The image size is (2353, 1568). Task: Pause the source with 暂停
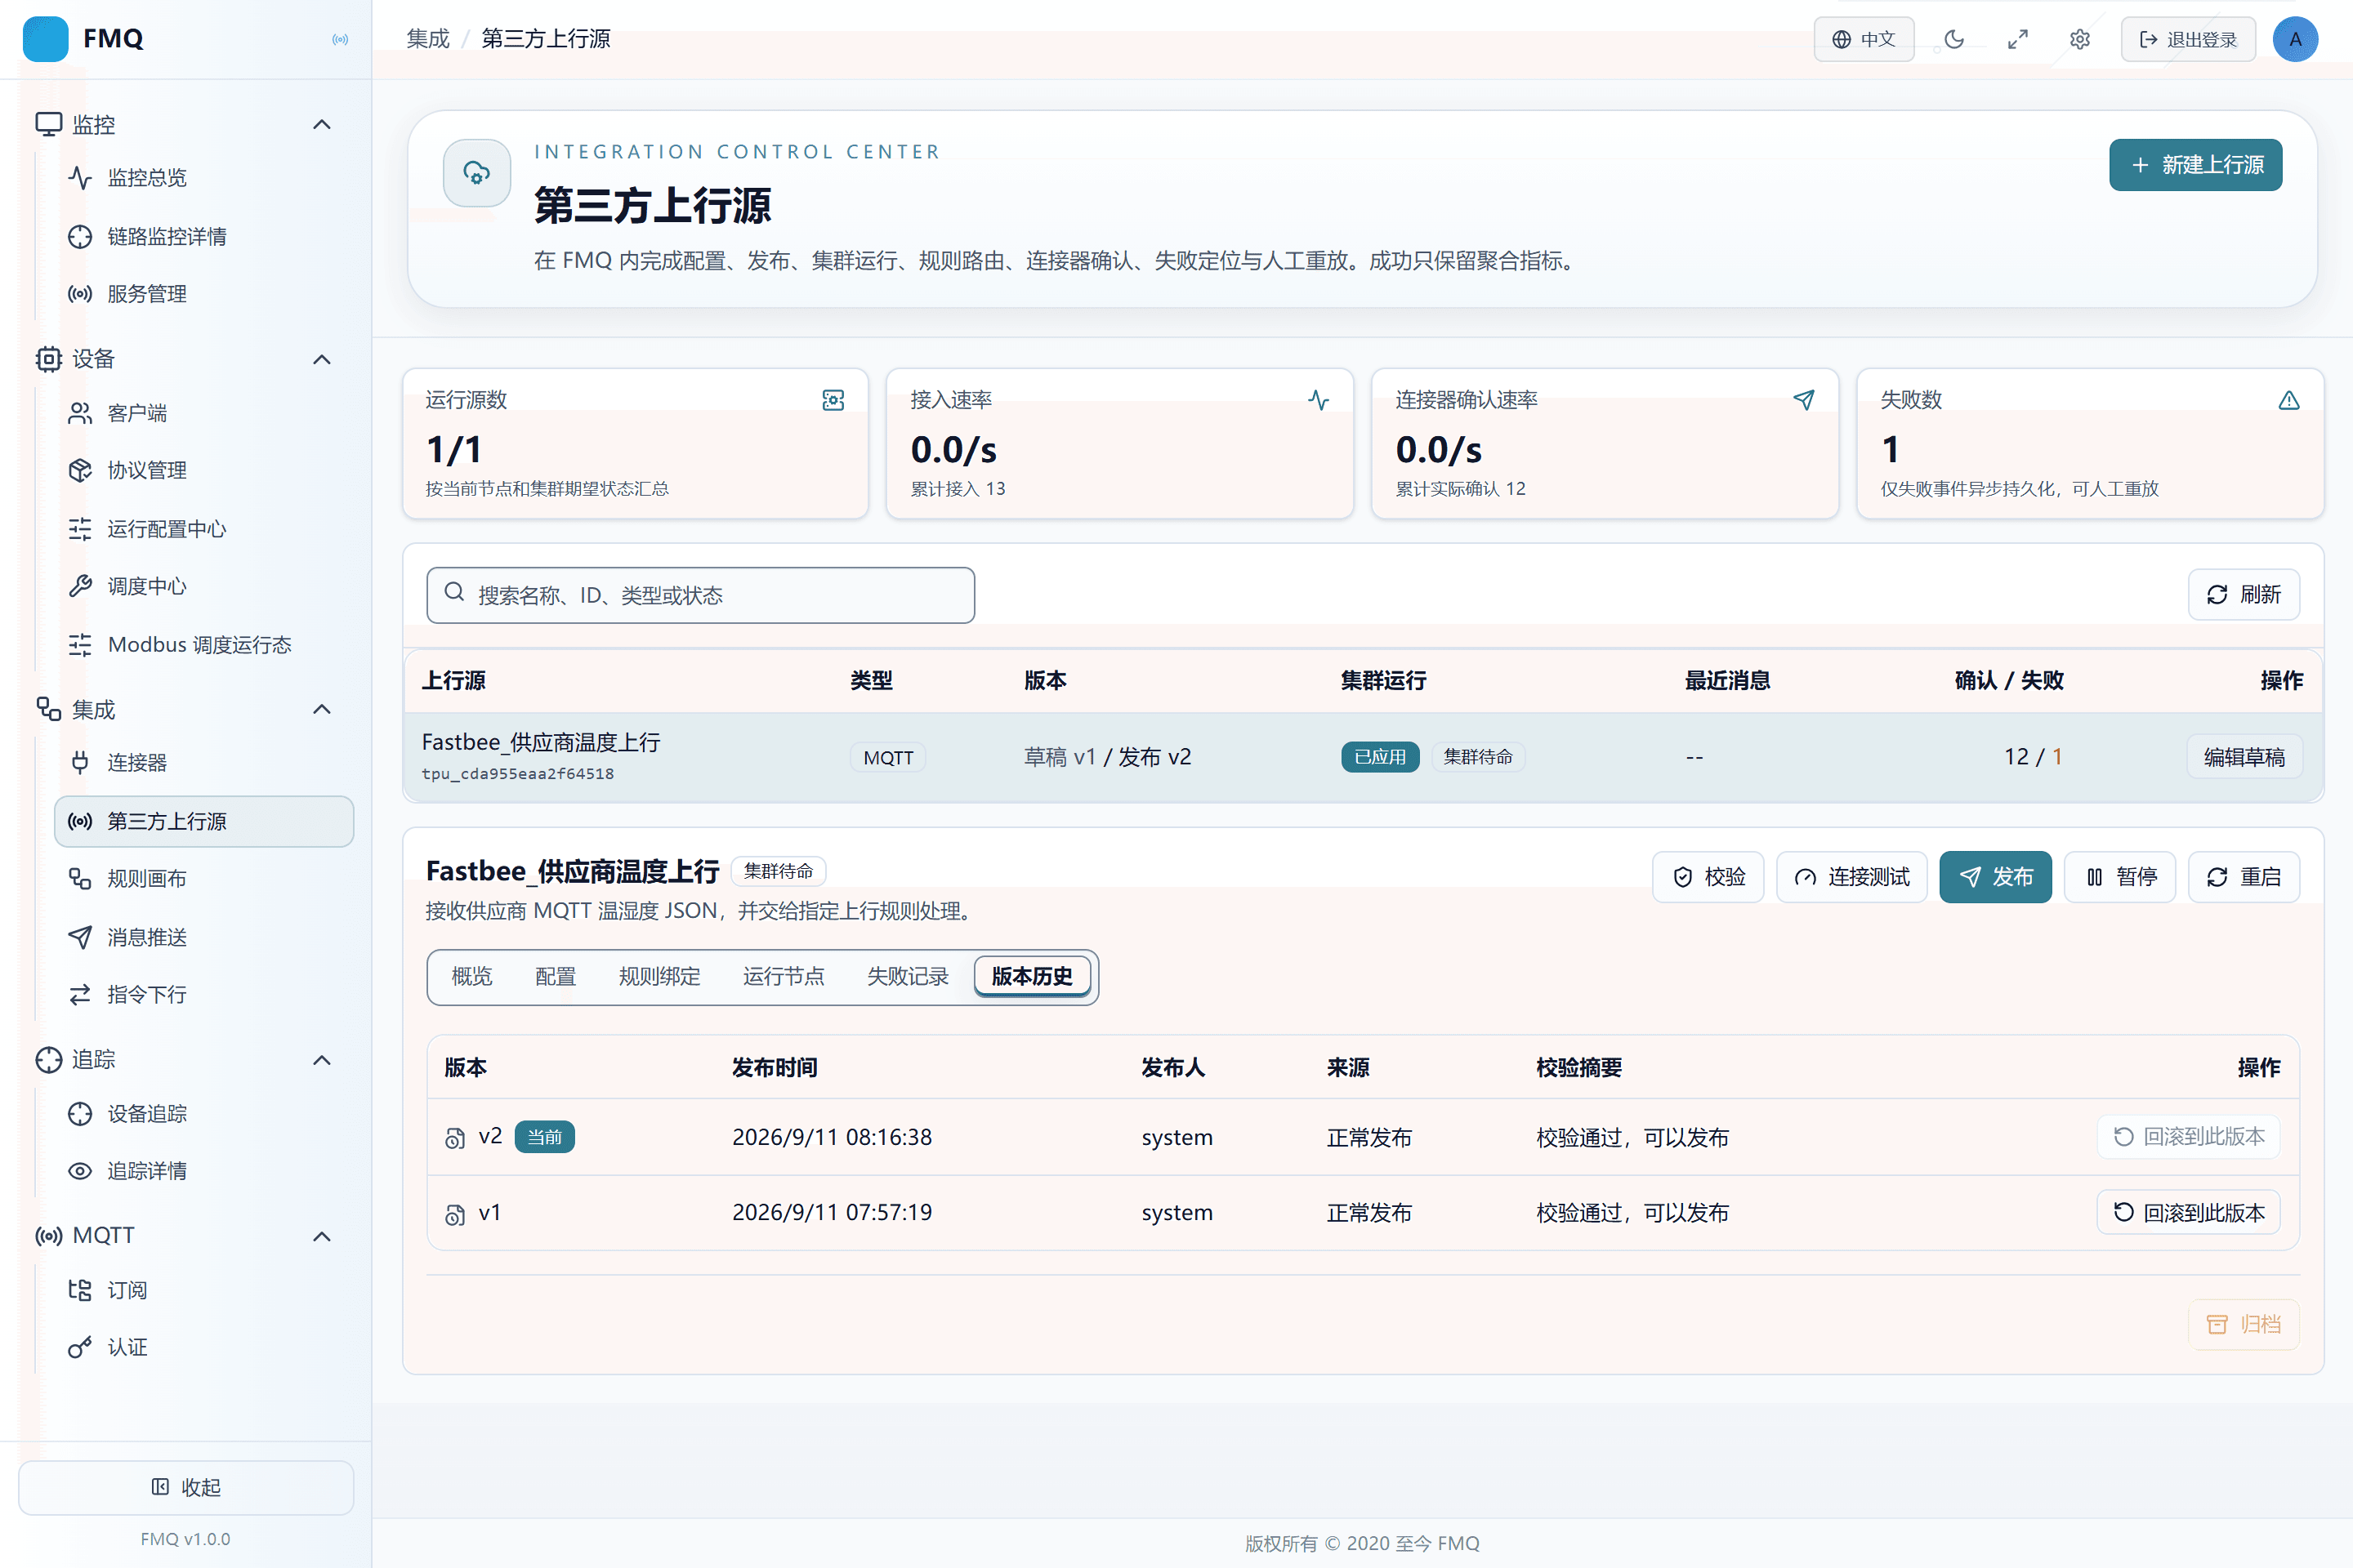click(2120, 878)
